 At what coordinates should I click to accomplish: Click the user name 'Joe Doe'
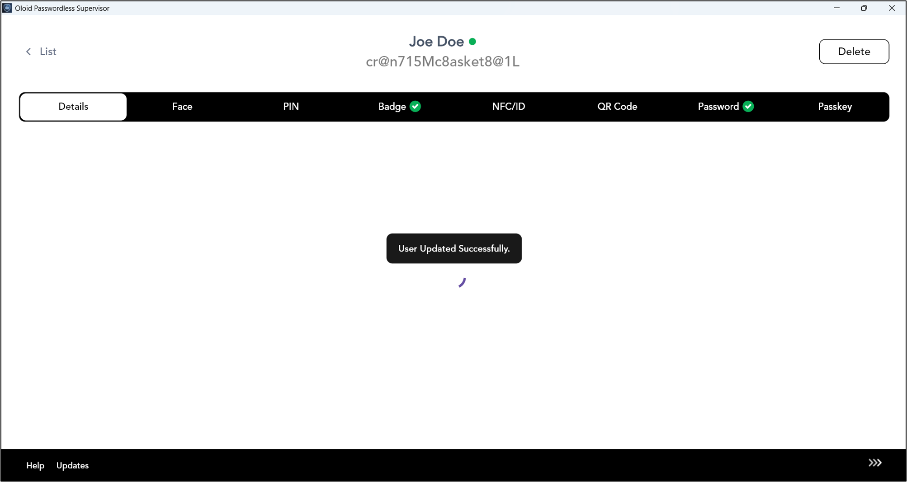pyautogui.click(x=436, y=42)
